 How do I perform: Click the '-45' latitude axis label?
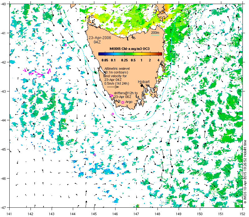(x=3, y=149)
